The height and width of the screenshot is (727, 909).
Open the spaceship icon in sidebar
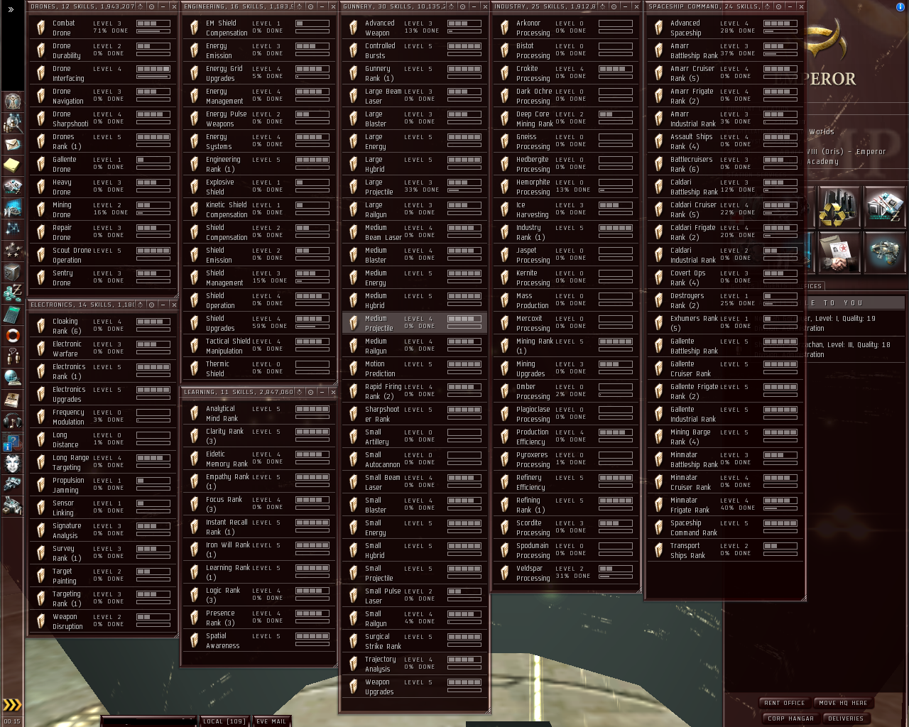12,485
